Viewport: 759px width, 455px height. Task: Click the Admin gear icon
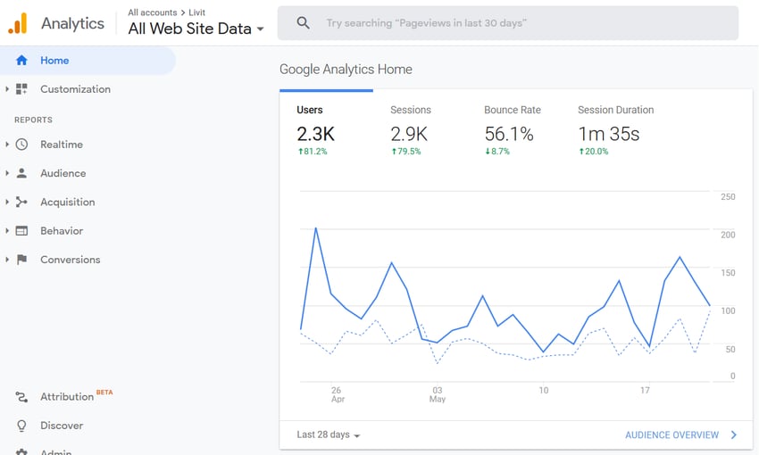tap(21, 452)
